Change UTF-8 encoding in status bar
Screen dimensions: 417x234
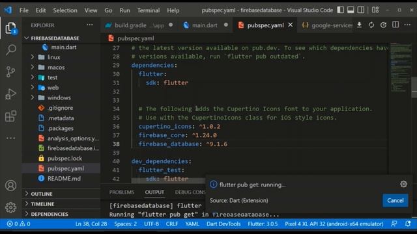151,224
